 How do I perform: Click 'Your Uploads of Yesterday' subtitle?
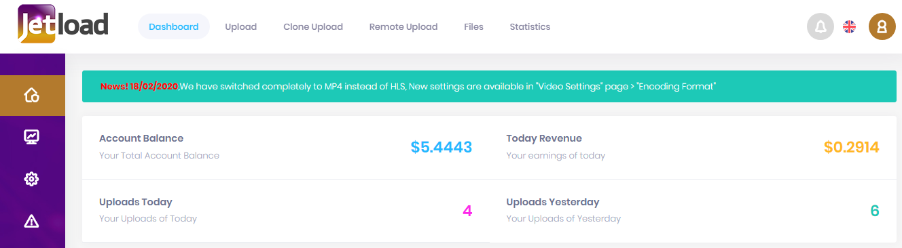pyautogui.click(x=564, y=219)
